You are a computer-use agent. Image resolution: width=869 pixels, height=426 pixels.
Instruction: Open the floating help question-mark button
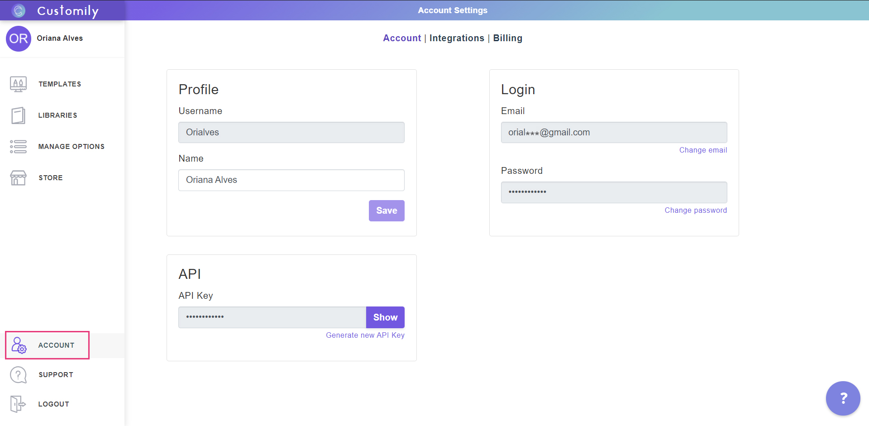[x=843, y=398]
